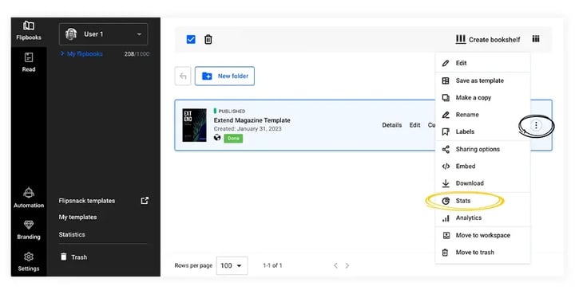
Task: Select Make a copy from menu
Action: [x=482, y=98]
